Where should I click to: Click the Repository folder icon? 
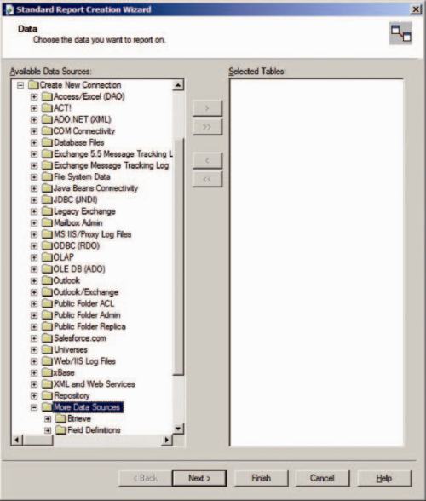(48, 395)
